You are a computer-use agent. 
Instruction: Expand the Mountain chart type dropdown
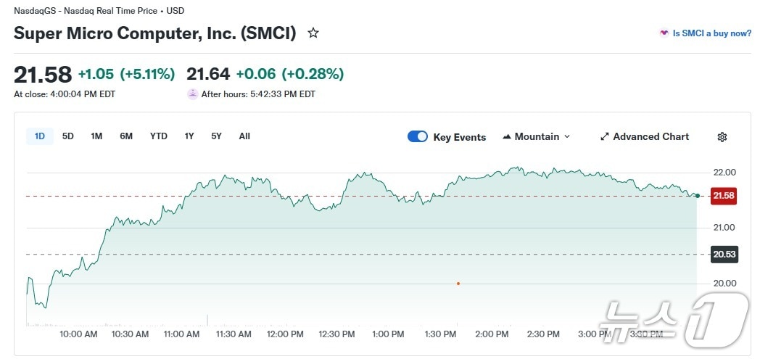[x=567, y=137]
